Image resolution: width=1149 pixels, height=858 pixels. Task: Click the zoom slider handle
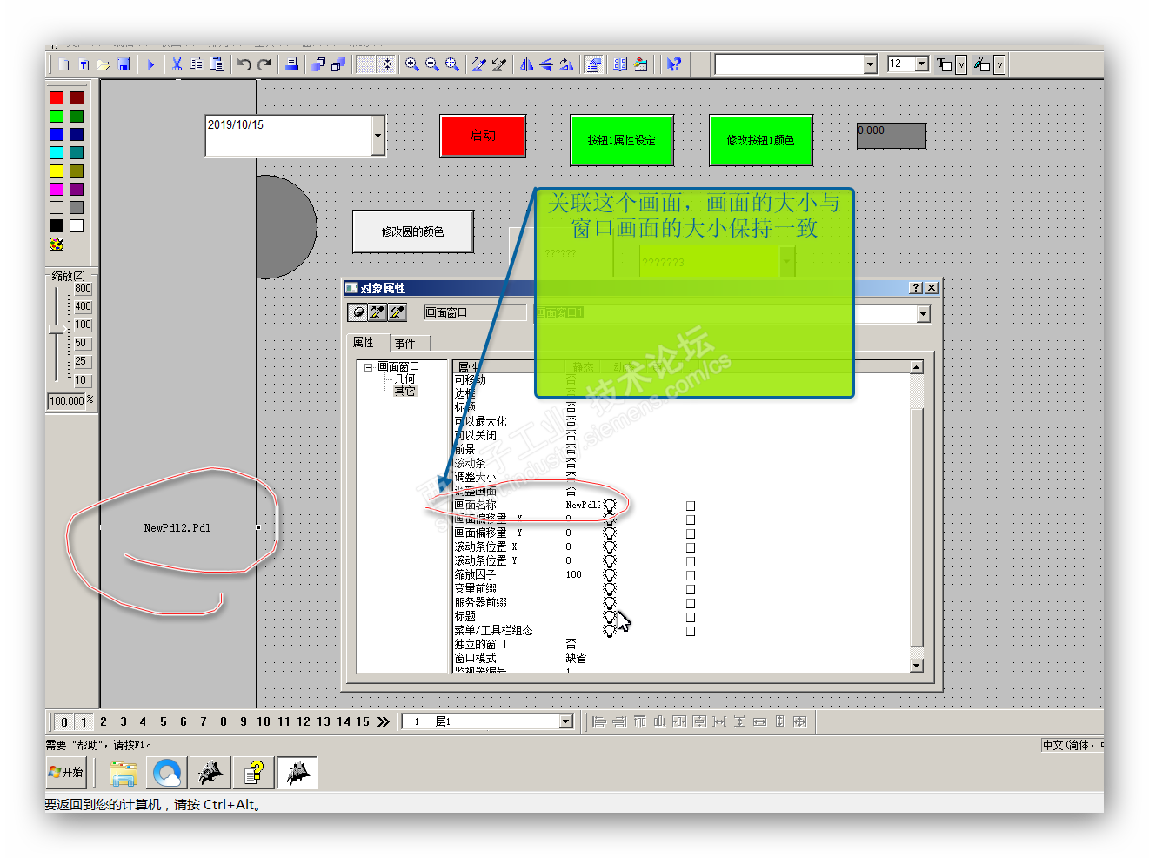coord(57,330)
